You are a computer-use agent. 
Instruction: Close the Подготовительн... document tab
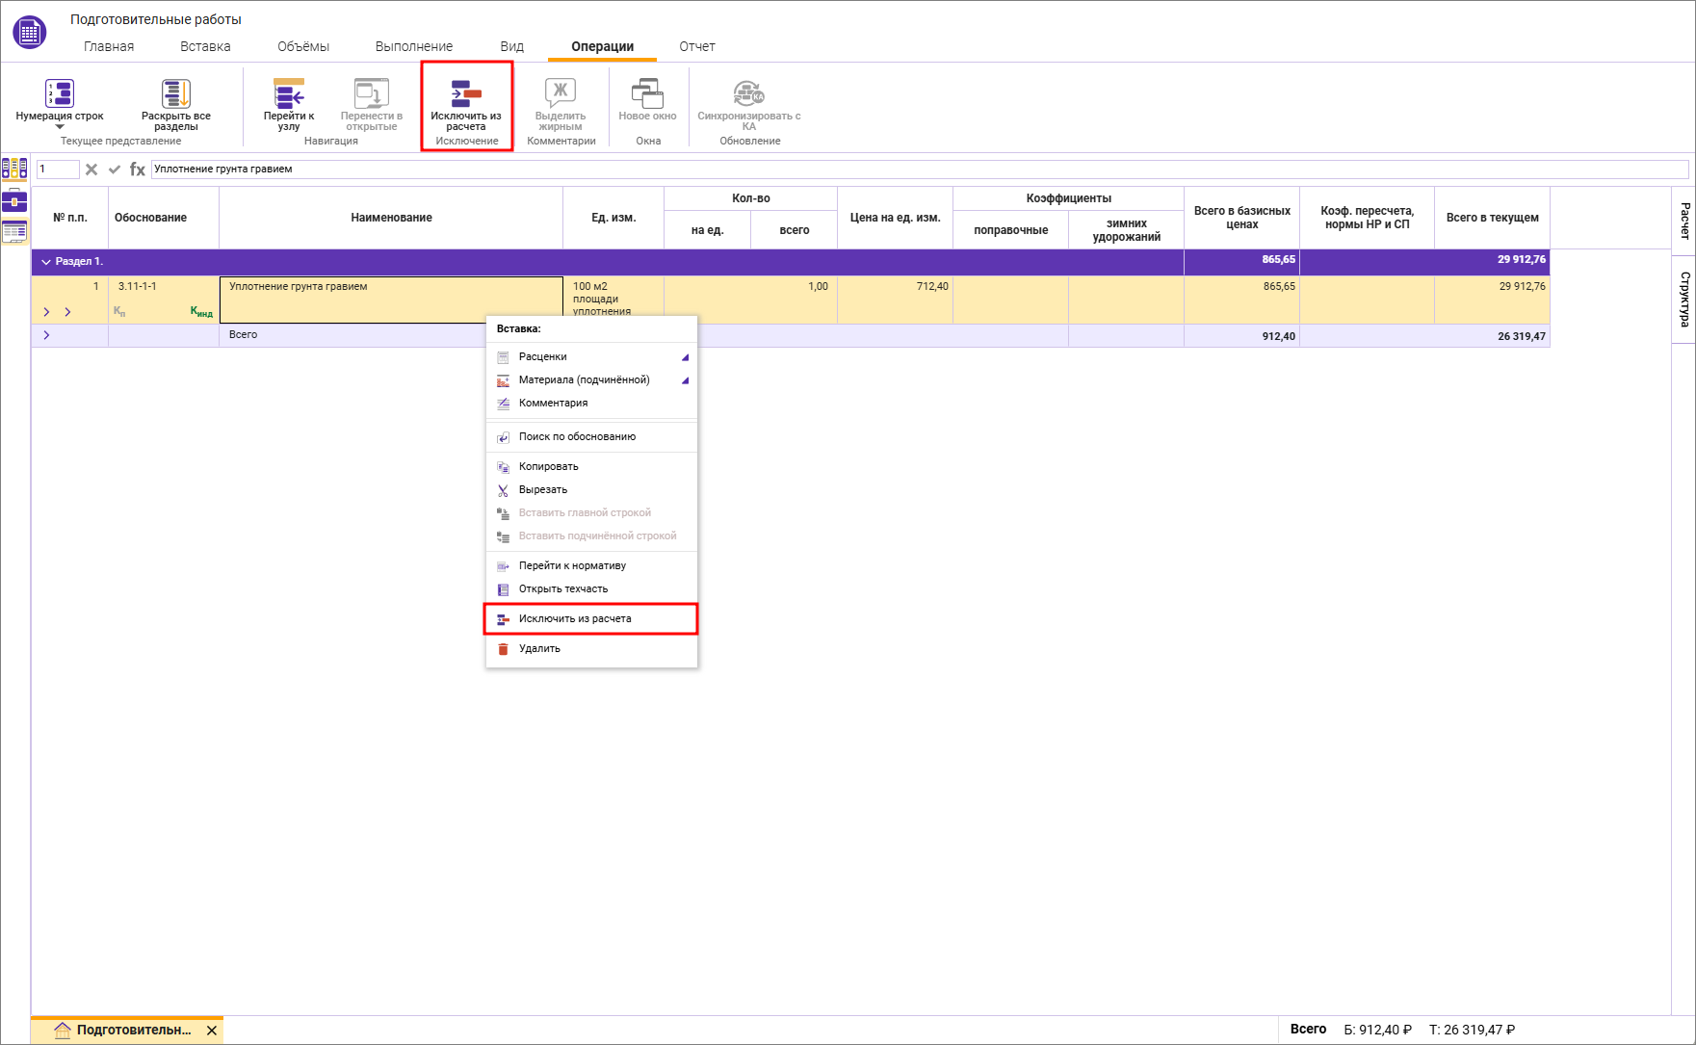pos(212,1031)
